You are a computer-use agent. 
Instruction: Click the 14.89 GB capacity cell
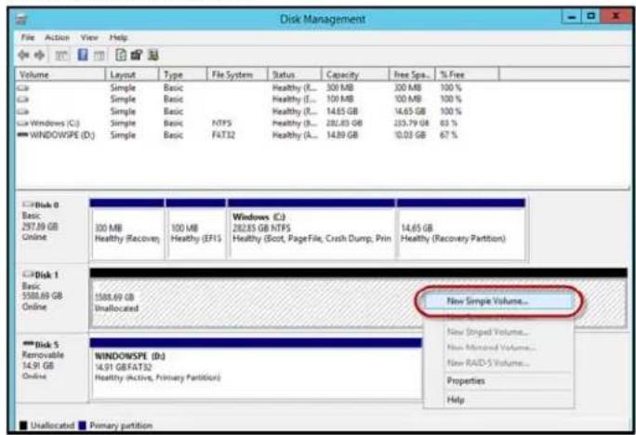coord(342,135)
